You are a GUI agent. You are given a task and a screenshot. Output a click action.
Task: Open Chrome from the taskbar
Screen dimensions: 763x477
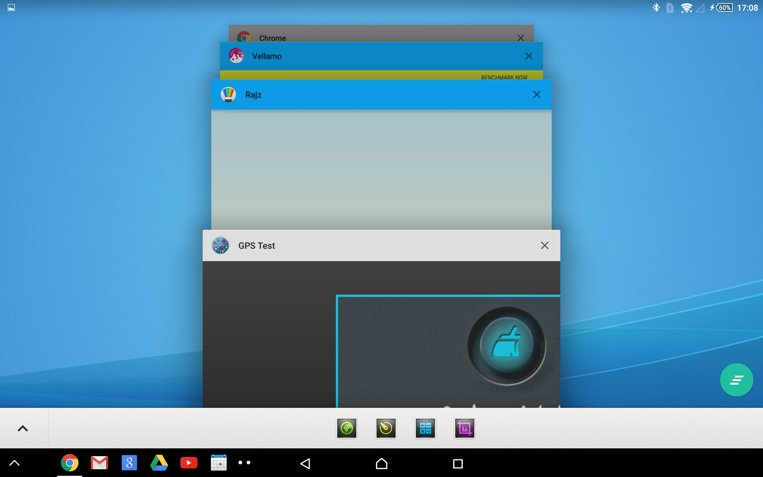pos(70,463)
